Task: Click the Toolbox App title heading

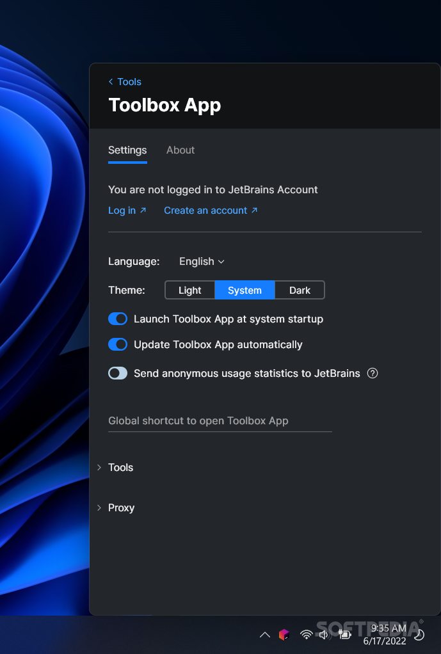Action: (x=164, y=105)
